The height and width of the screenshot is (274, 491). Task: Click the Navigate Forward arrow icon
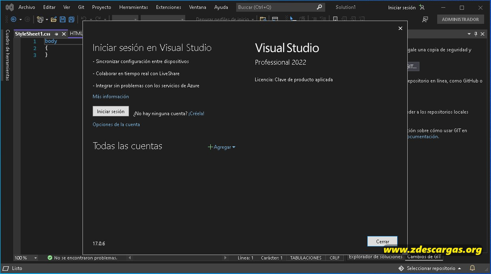pos(27,19)
